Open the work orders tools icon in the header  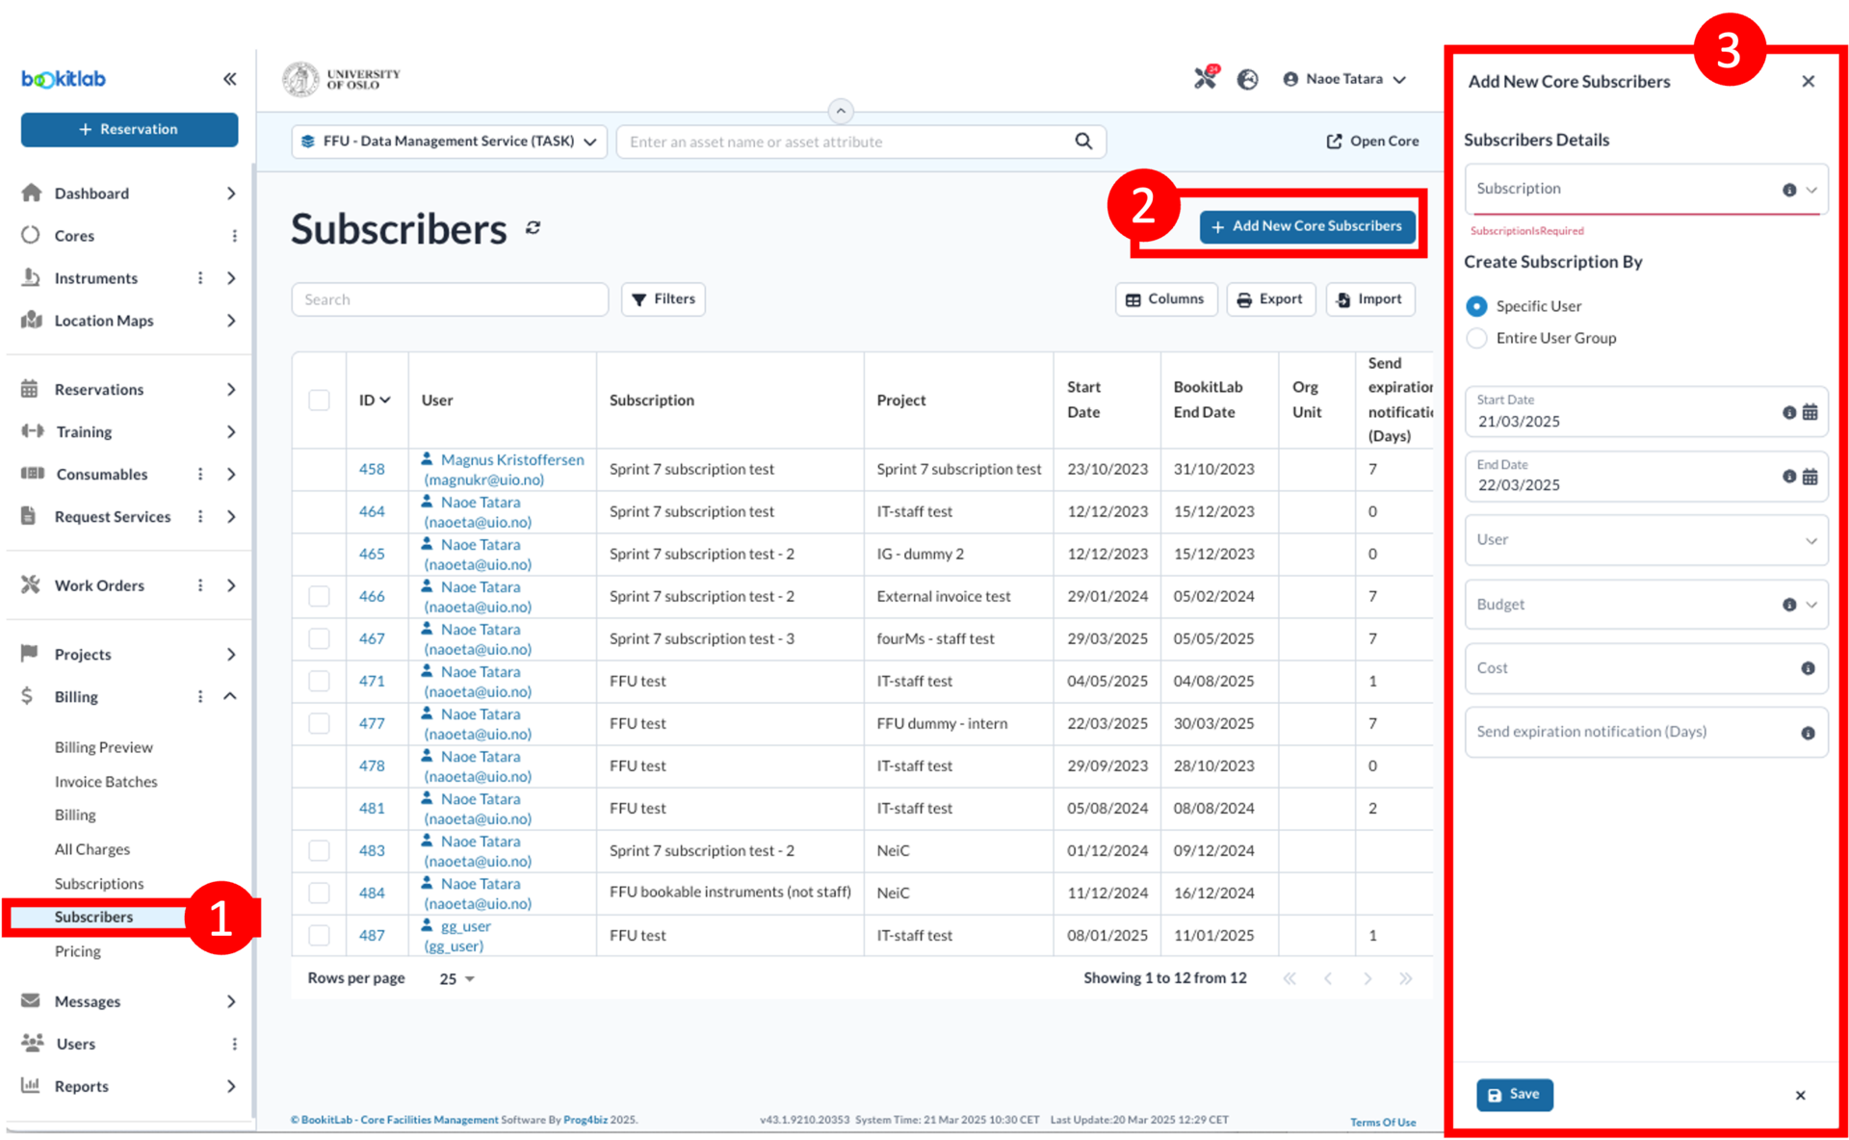point(1206,78)
